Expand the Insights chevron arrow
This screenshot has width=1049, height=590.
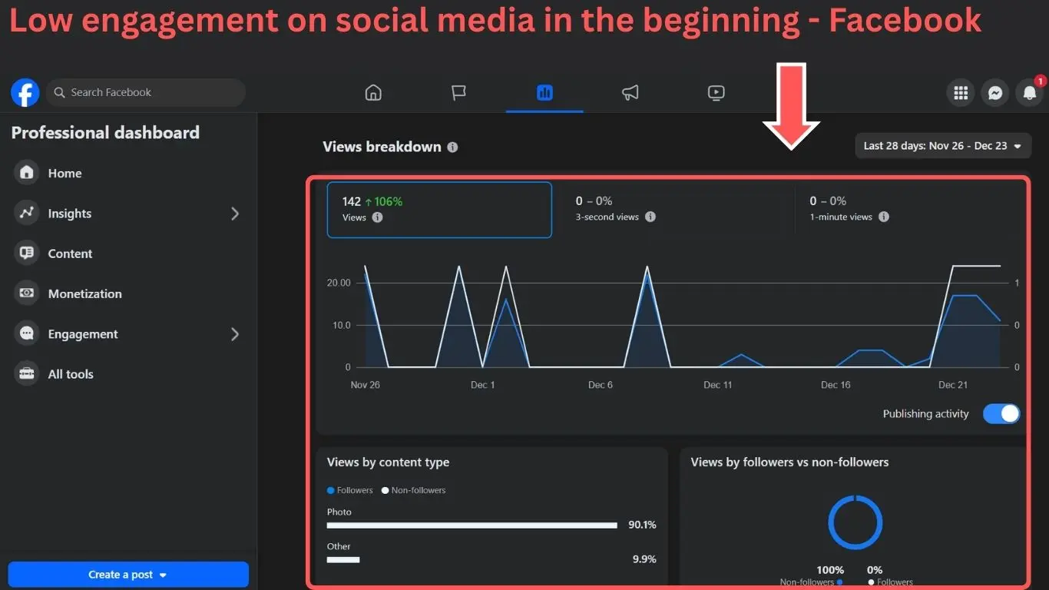pos(235,214)
